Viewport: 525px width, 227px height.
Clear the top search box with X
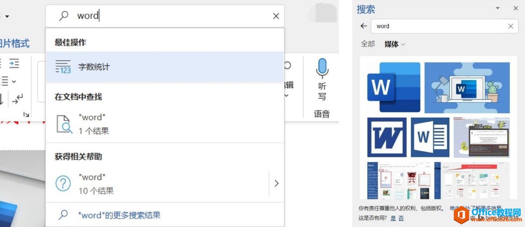[x=276, y=16]
